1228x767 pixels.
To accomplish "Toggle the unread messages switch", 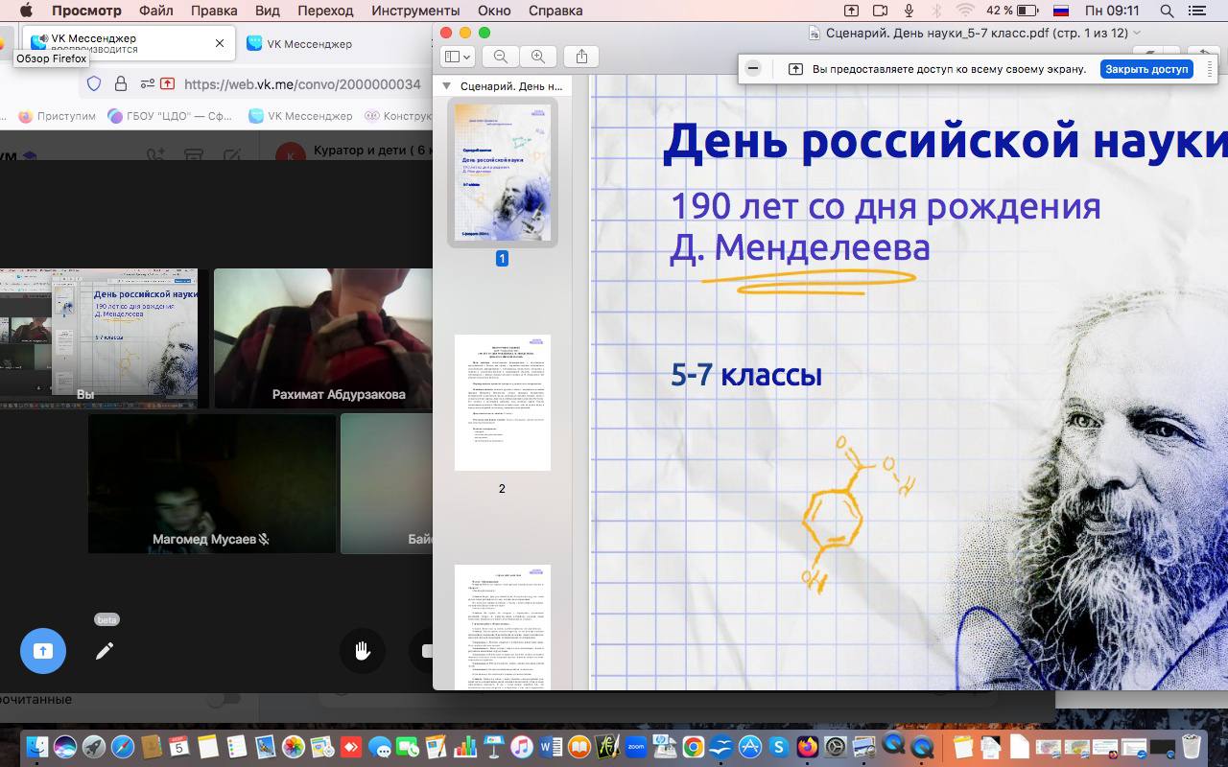I will [224, 699].
